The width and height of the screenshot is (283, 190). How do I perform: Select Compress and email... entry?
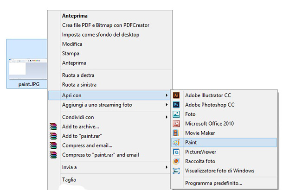(87, 146)
